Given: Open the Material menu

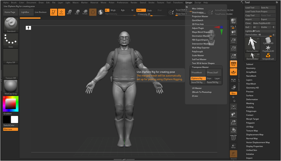Looking at the screenshot, I should point(94,3).
